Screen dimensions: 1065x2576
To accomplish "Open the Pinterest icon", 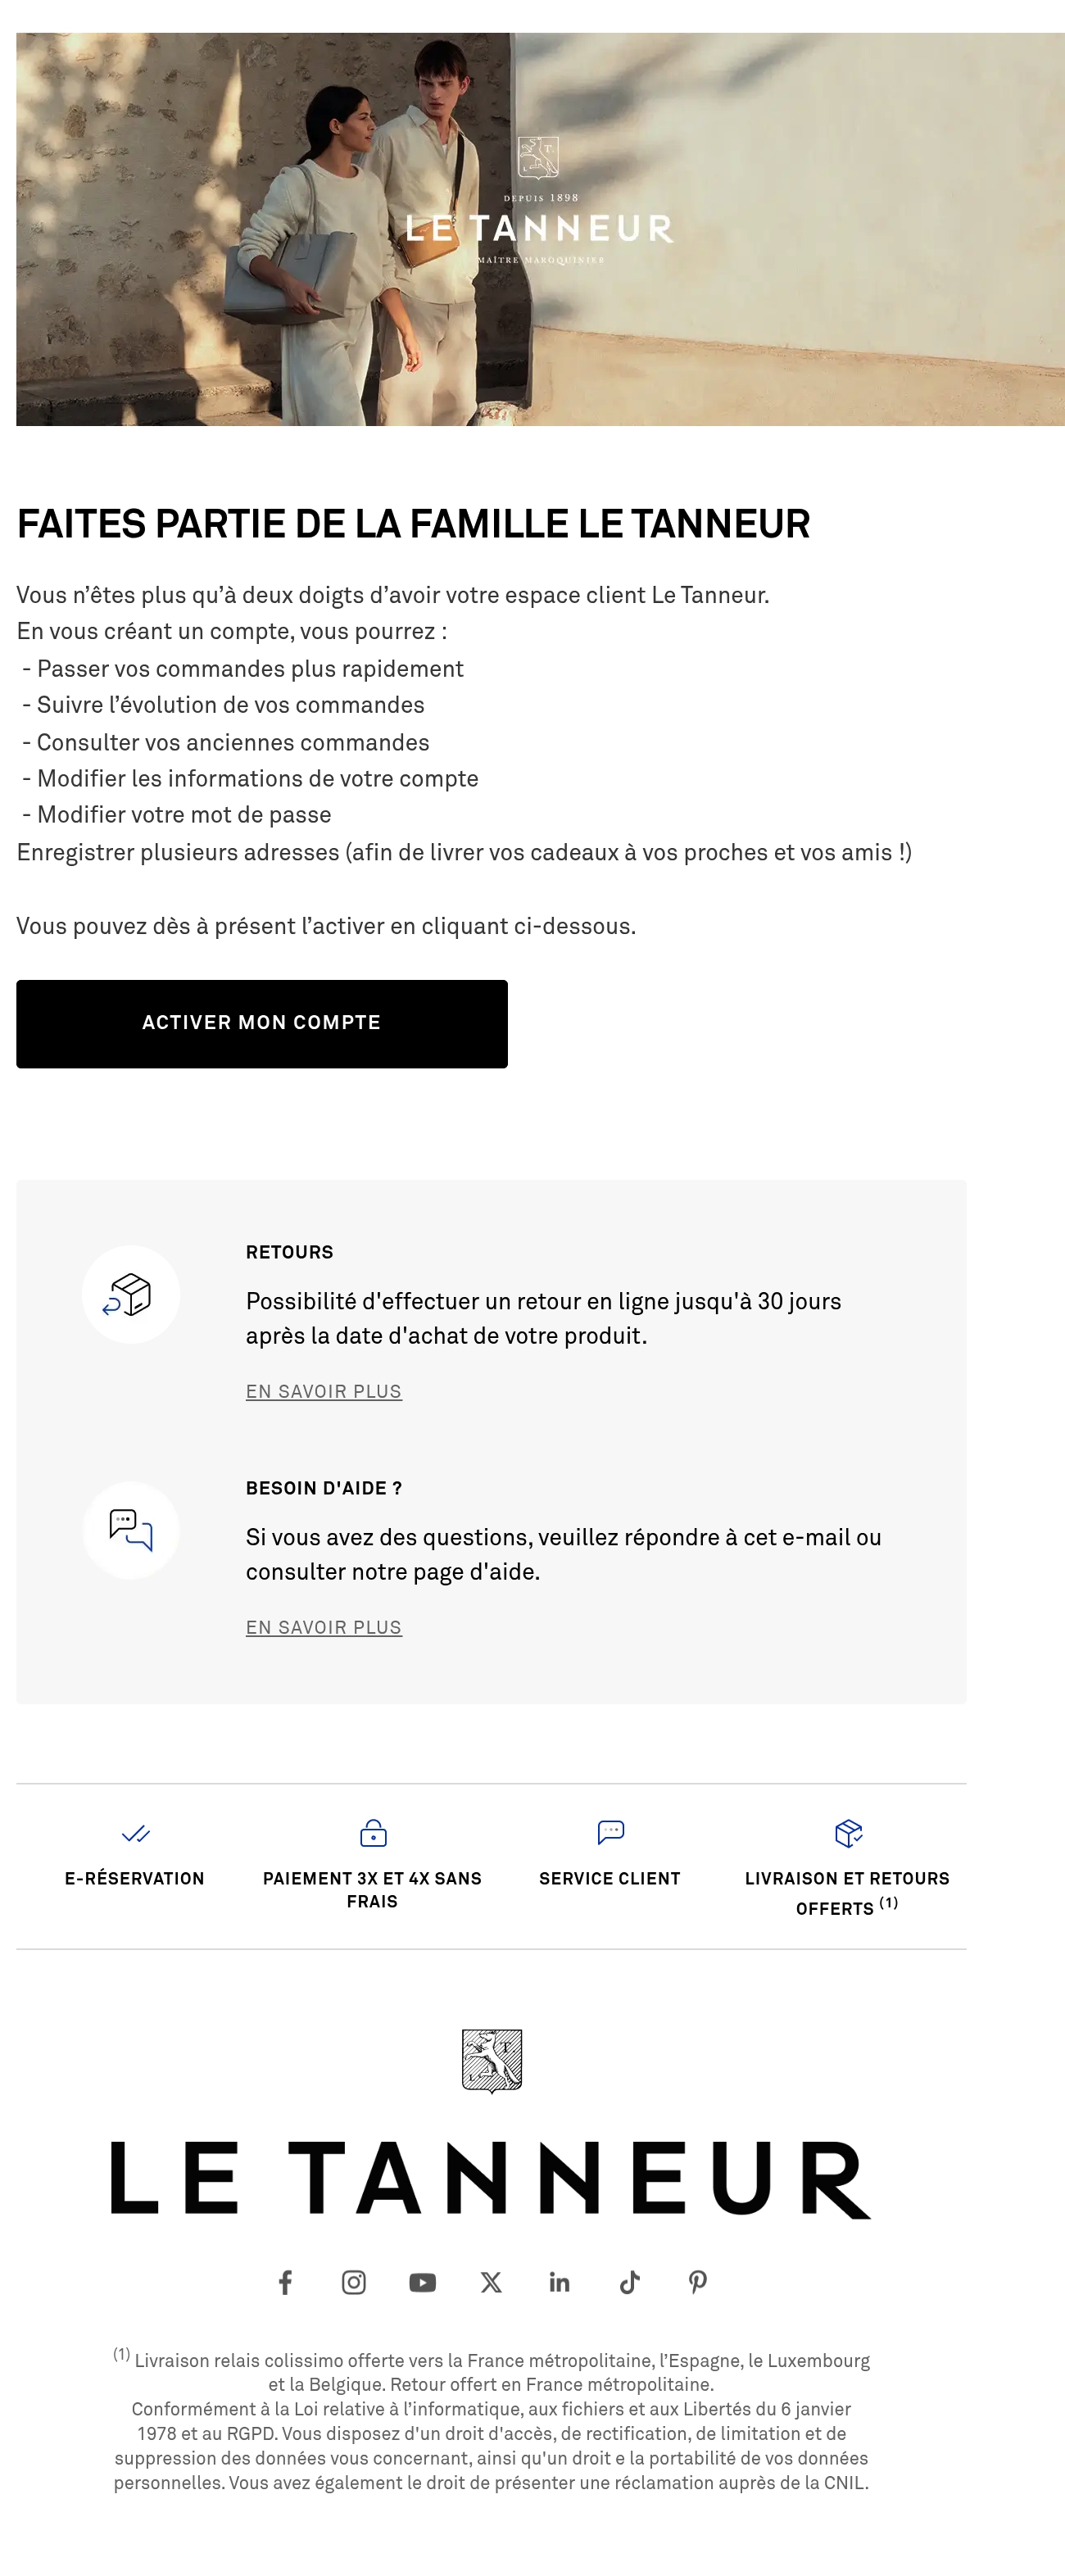I will tap(698, 2282).
